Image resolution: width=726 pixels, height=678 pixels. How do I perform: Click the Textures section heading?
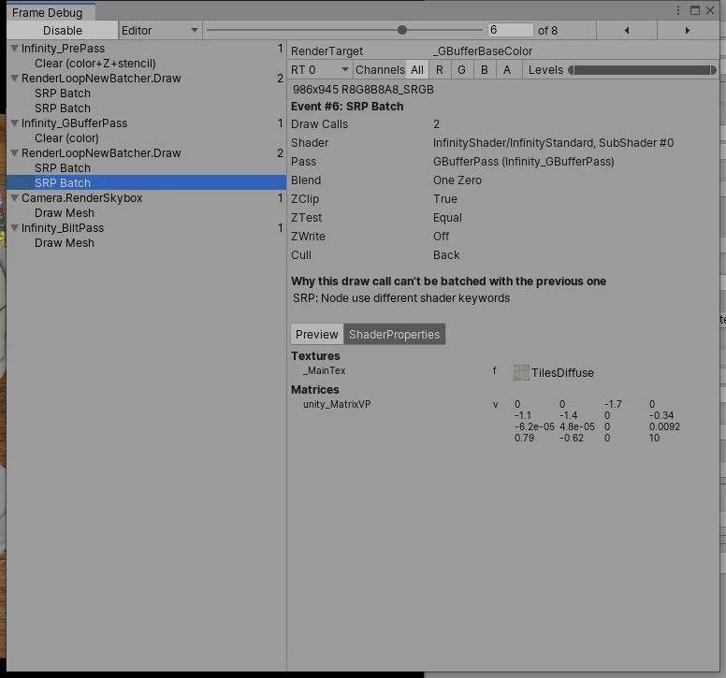pos(315,356)
